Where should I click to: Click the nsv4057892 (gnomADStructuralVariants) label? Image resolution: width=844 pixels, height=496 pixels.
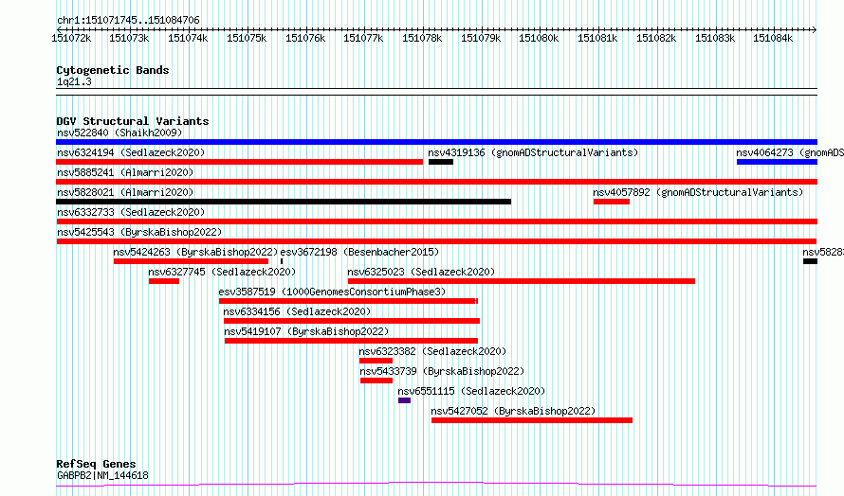coord(698,192)
